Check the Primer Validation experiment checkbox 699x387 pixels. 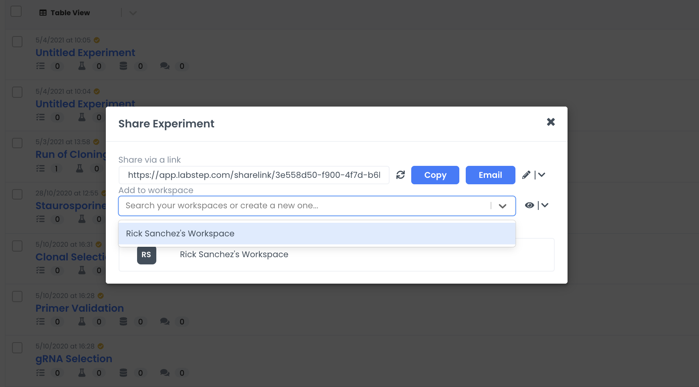pyautogui.click(x=17, y=296)
